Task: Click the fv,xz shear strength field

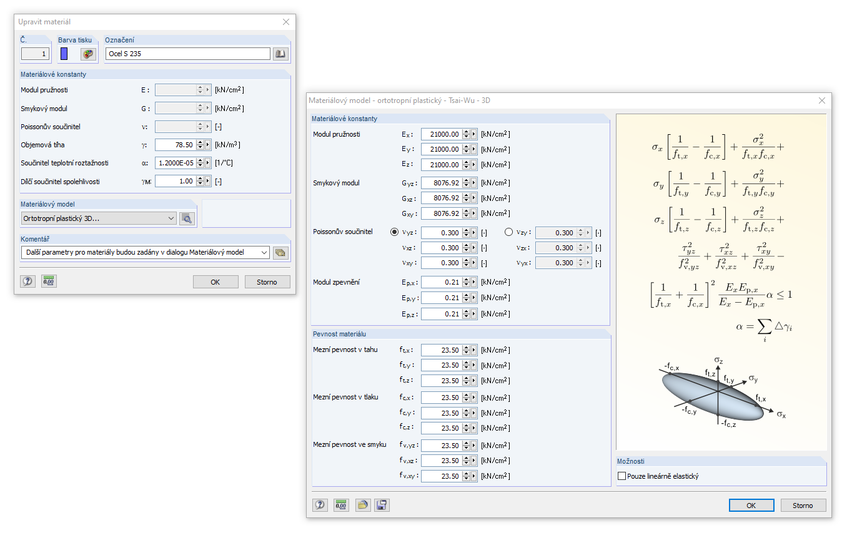Action: tap(442, 461)
